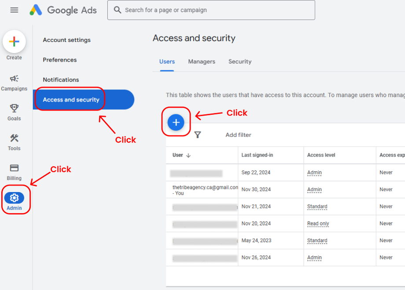405x290 pixels.
Task: Open the Campaigns megaphone icon
Action: tap(14, 79)
